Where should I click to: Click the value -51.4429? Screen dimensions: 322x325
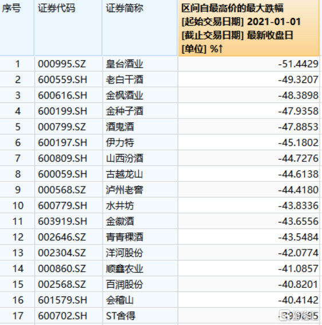point(298,64)
